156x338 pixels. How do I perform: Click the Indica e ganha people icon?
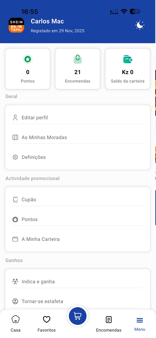coord(15,282)
